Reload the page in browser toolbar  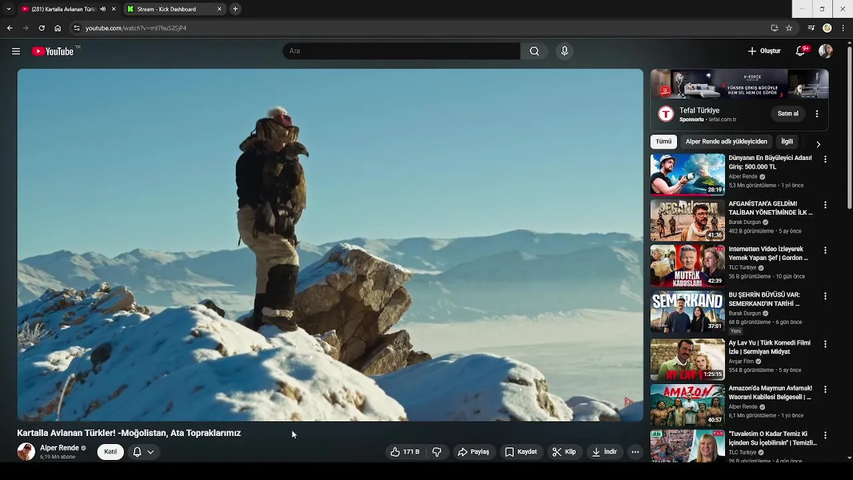click(41, 28)
